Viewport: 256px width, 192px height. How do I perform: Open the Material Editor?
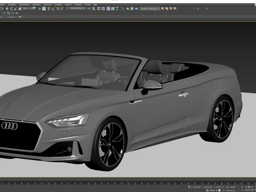point(123,9)
